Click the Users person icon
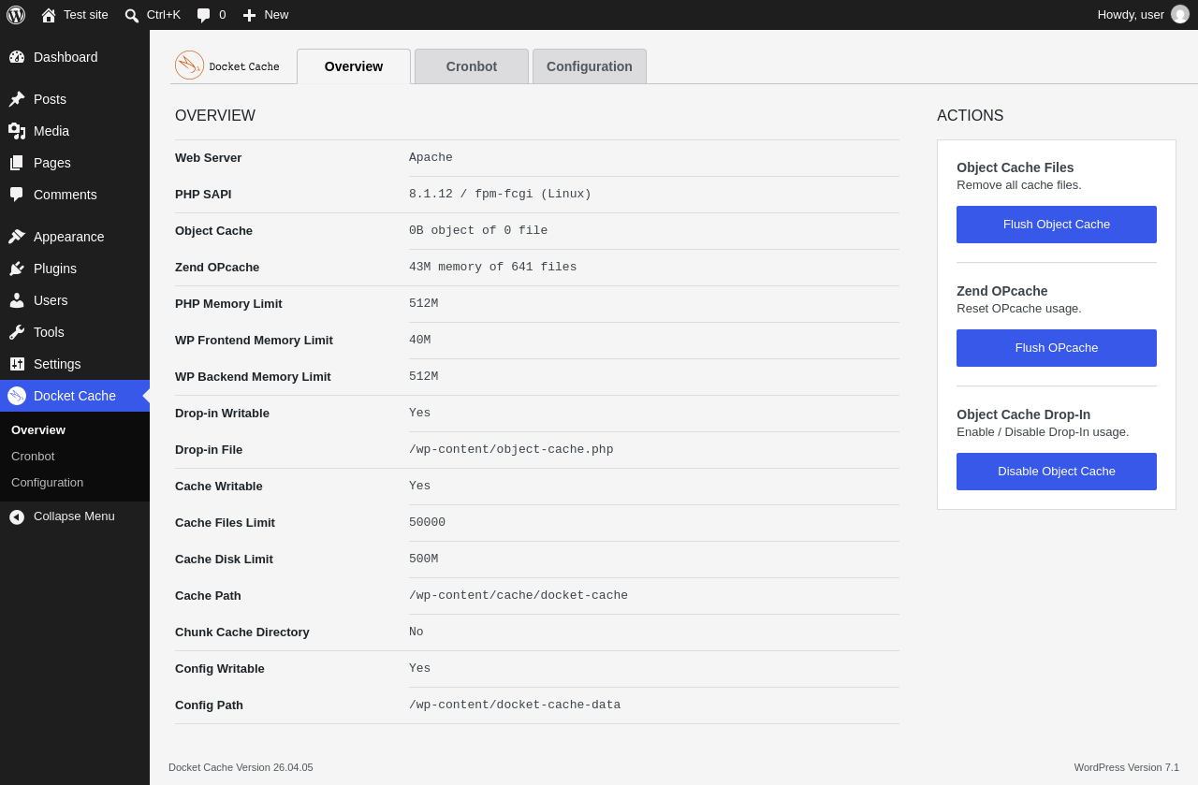1198x785 pixels. pyautogui.click(x=17, y=300)
